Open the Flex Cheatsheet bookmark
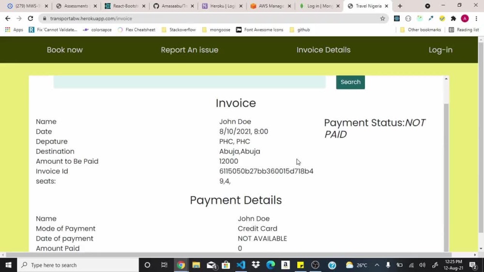This screenshot has height=272, width=484. coord(136,30)
